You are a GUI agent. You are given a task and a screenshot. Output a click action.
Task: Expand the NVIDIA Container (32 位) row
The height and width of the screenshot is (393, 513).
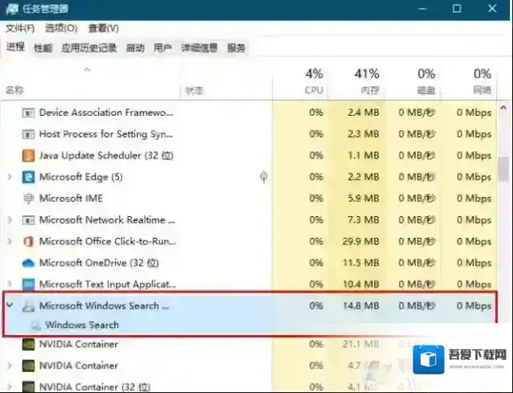coord(10,387)
